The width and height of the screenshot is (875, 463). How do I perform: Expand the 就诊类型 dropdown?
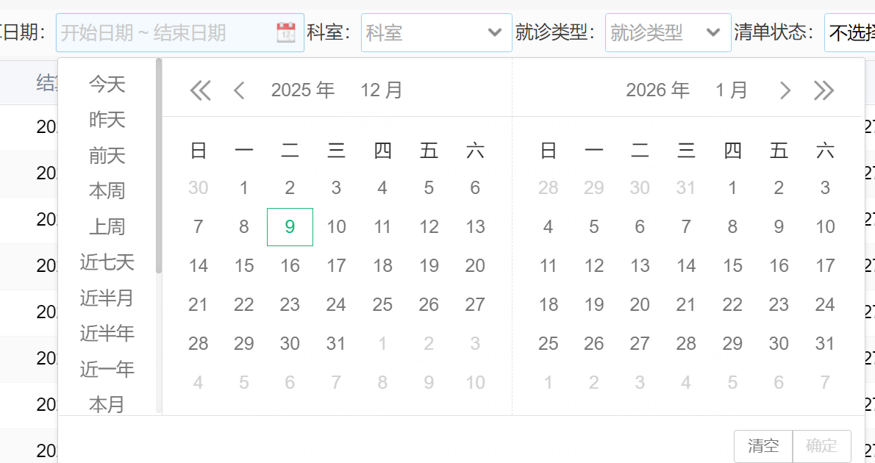(712, 32)
